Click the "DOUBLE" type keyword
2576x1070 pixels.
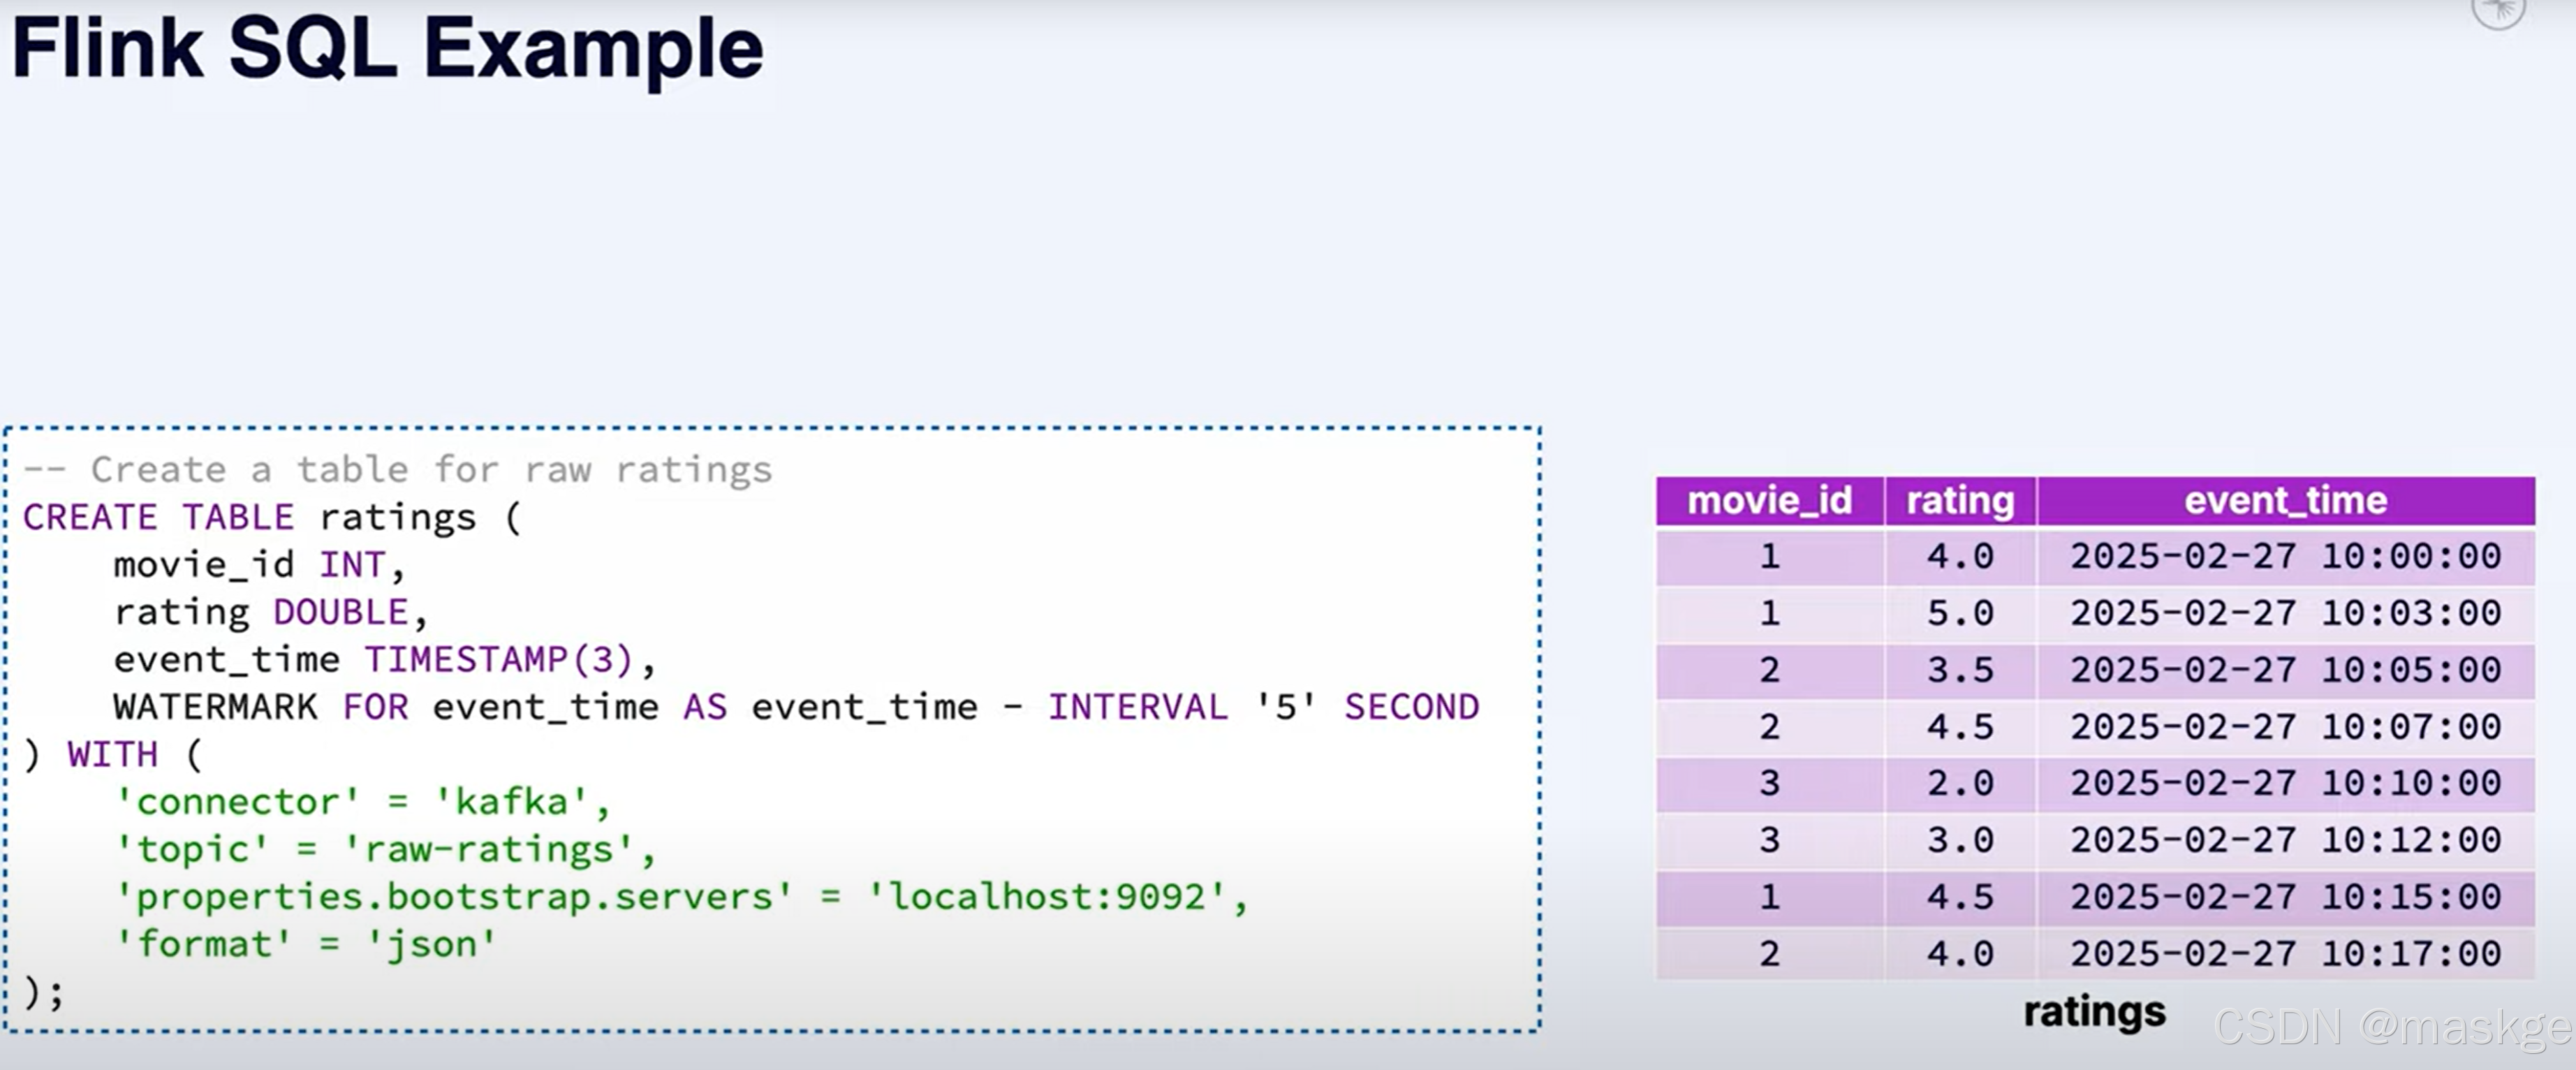[340, 612]
